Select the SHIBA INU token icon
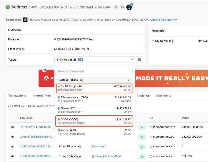Viewport: 208px width, 162px height. [x=59, y=86]
